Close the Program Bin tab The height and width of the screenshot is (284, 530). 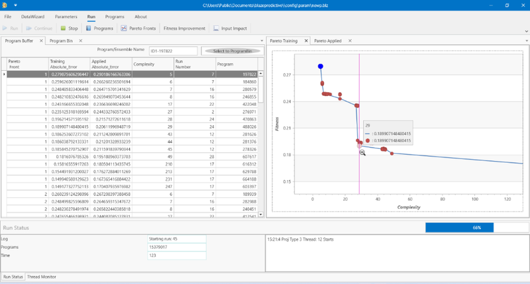tap(80, 40)
